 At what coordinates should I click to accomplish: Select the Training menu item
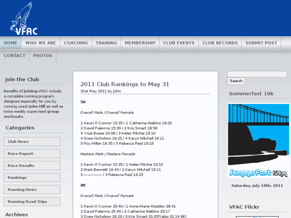click(106, 43)
